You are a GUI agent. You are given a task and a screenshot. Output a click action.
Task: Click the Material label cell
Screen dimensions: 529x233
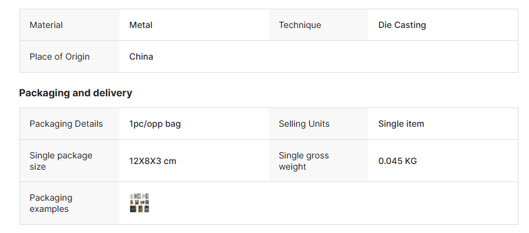pyautogui.click(x=70, y=25)
